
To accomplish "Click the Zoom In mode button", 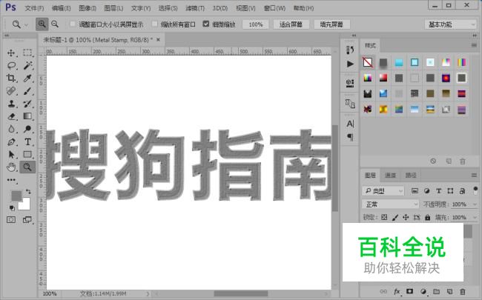I will pos(42,24).
